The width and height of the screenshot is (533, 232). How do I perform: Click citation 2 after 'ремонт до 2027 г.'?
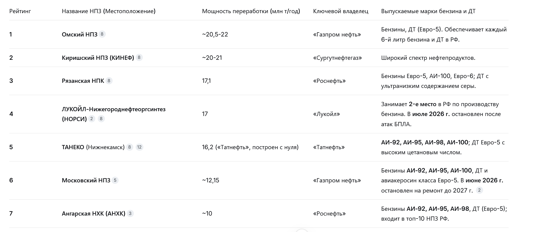pos(479,190)
